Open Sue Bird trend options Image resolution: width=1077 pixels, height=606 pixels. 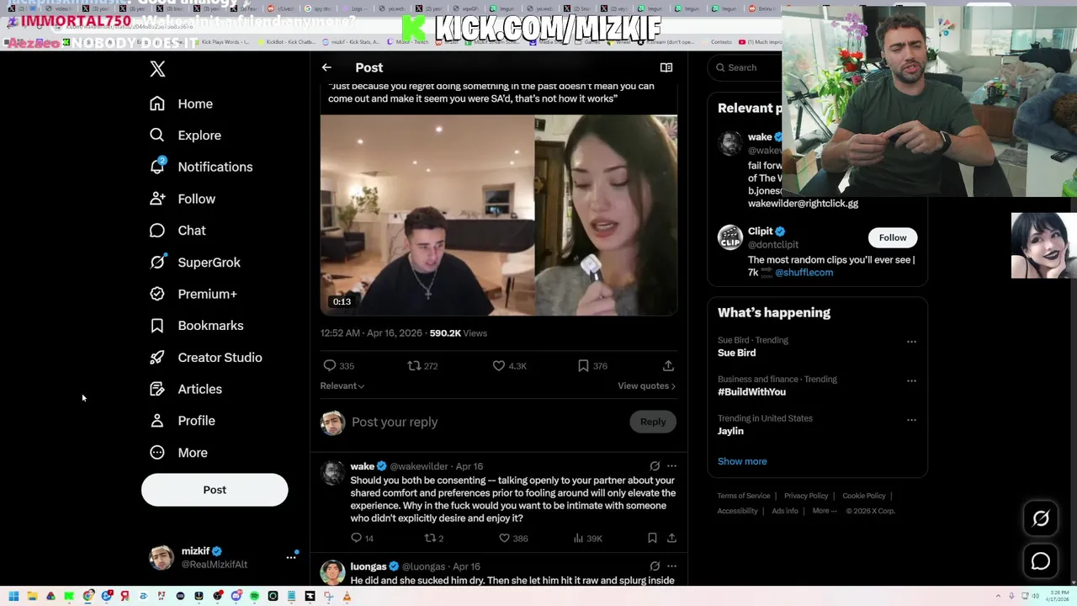(x=911, y=342)
